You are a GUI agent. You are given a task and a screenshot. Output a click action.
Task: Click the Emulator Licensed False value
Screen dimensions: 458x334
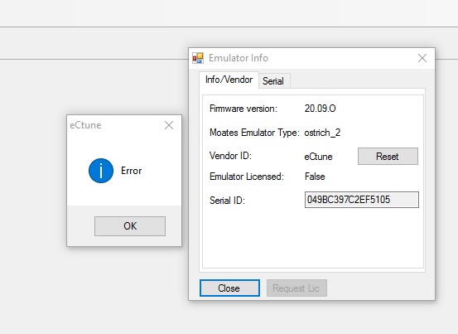pyautogui.click(x=315, y=177)
